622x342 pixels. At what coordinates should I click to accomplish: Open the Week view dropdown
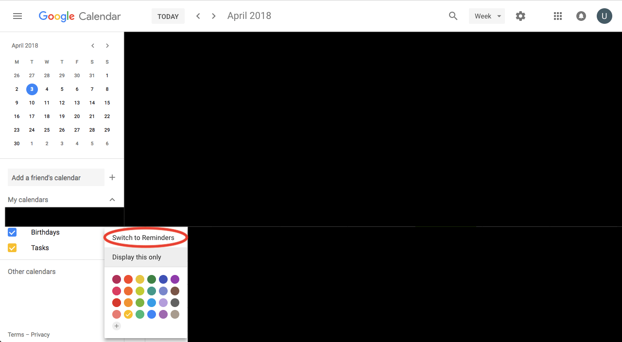pos(487,16)
